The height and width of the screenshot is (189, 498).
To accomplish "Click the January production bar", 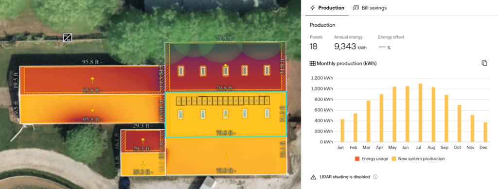I will [342, 130].
